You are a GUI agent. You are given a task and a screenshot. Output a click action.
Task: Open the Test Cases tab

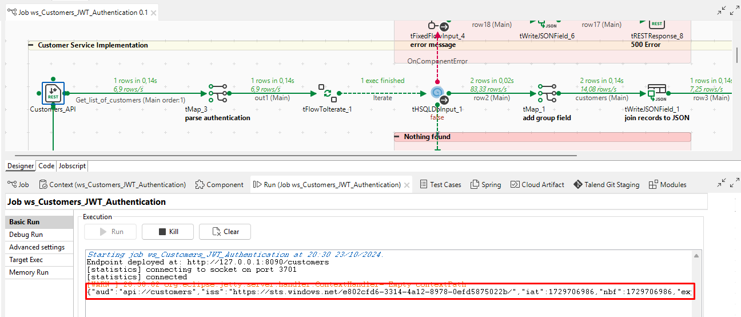click(x=440, y=185)
